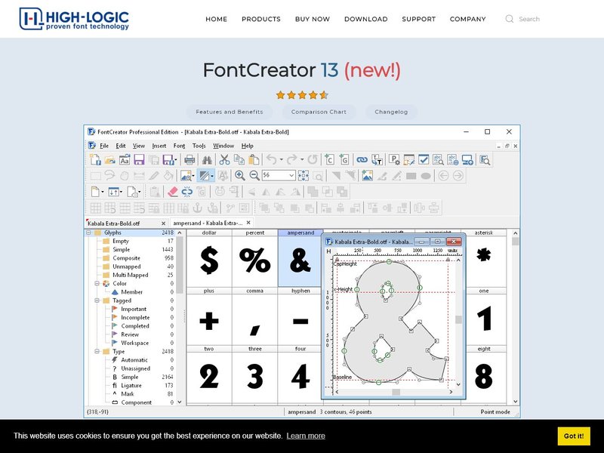The height and width of the screenshot is (453, 604).
Task: Go to BUY NOW in site navigation
Action: (x=313, y=19)
